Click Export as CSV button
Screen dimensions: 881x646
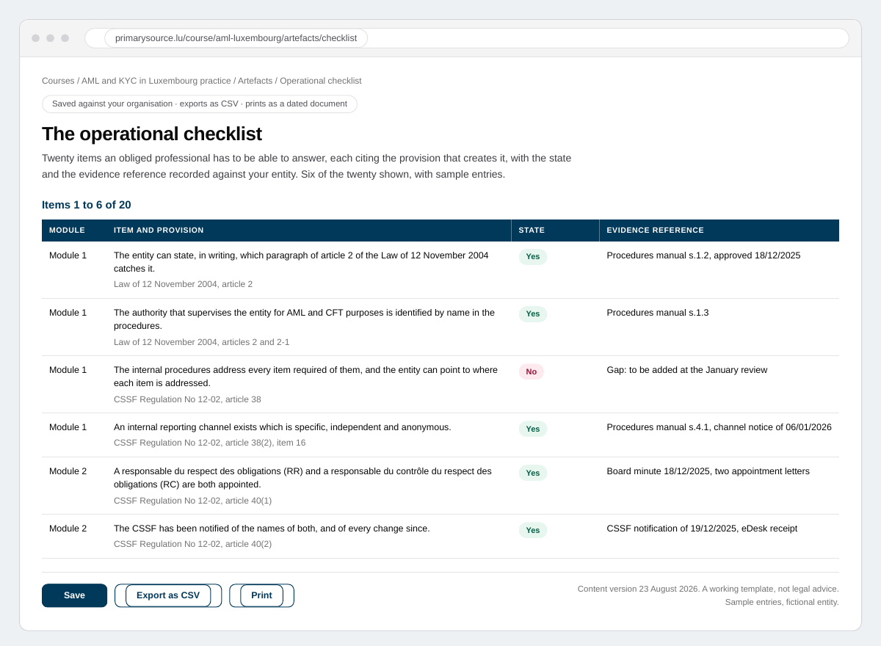click(x=168, y=595)
